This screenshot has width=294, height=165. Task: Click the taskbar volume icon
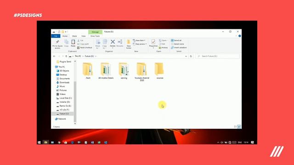pyautogui.click(x=222, y=143)
